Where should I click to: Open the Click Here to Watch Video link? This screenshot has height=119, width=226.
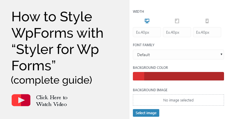52,101
